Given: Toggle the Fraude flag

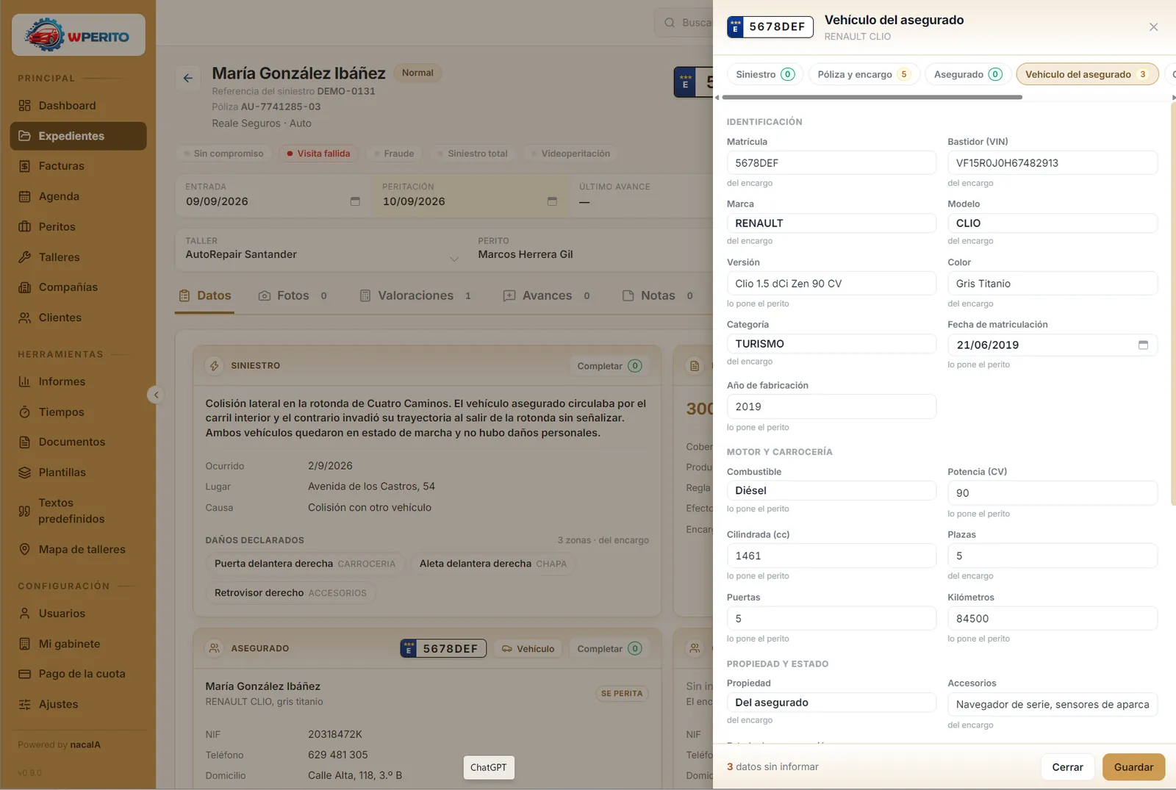Looking at the screenshot, I should (393, 154).
